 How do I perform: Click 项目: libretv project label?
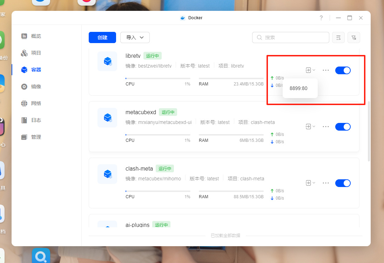(x=231, y=66)
